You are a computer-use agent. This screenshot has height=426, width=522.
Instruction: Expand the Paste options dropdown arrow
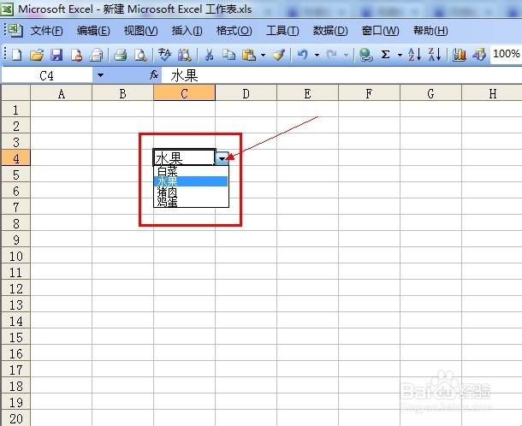pyautogui.click(x=263, y=55)
